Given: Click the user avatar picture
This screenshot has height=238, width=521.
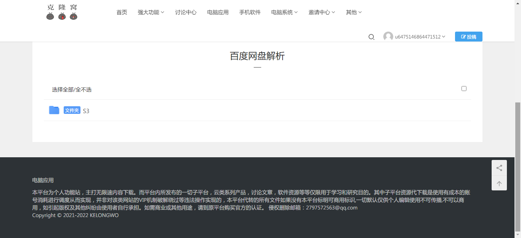Looking at the screenshot, I should coord(388,37).
